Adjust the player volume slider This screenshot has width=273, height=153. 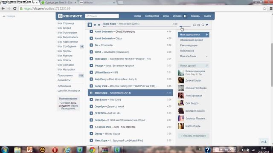pyautogui.click(x=185, y=27)
